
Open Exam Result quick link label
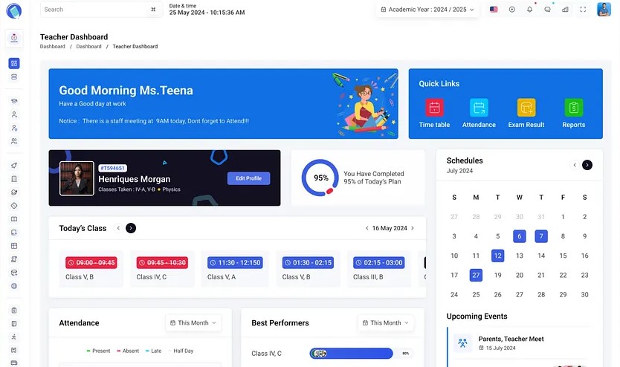(x=526, y=125)
